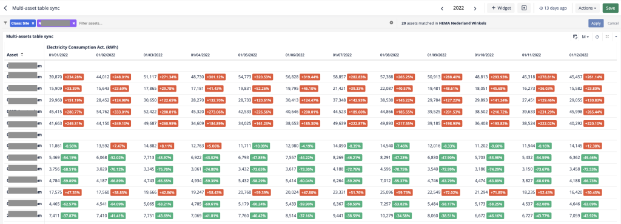This screenshot has height=224, width=621.
Task: Click the +261.14% badge
Action: 594,76
